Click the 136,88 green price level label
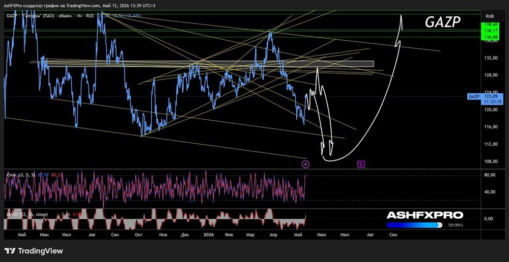 490,37
